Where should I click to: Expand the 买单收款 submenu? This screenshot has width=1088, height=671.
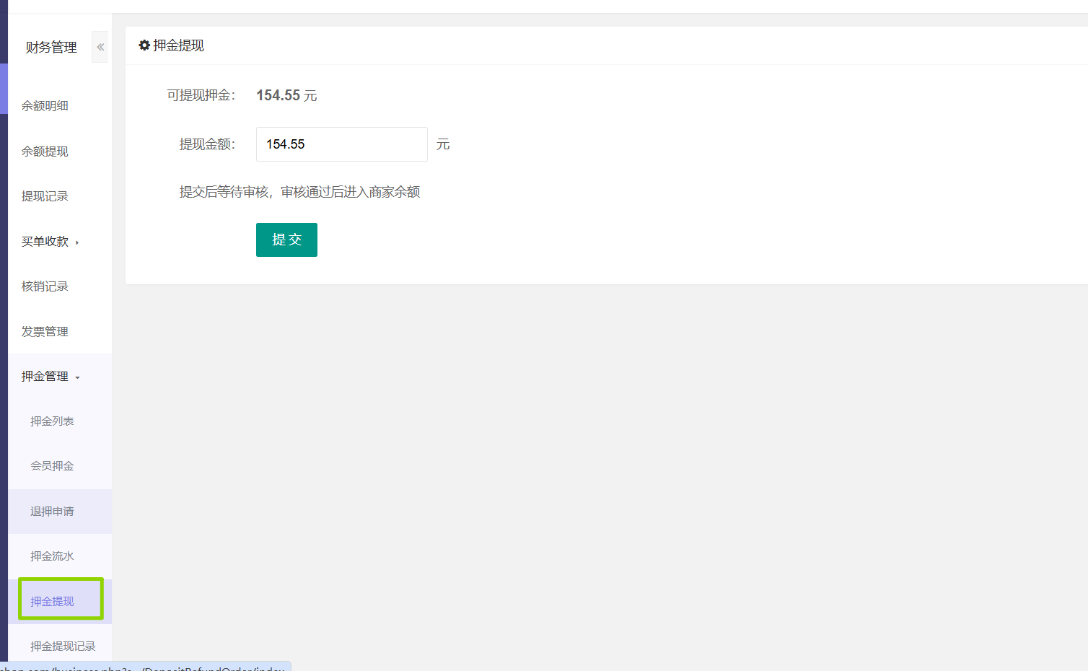coord(50,242)
